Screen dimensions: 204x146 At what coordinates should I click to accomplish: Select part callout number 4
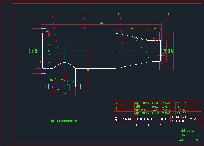[168, 14]
